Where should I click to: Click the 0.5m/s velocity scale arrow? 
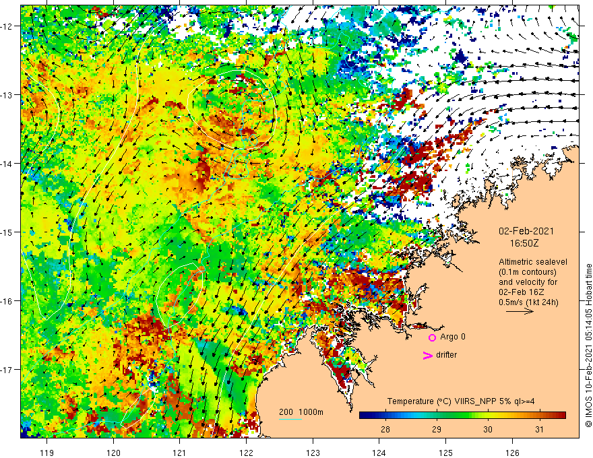pos(520,311)
